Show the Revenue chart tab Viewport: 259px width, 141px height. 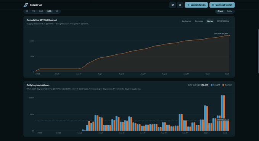[199, 21]
